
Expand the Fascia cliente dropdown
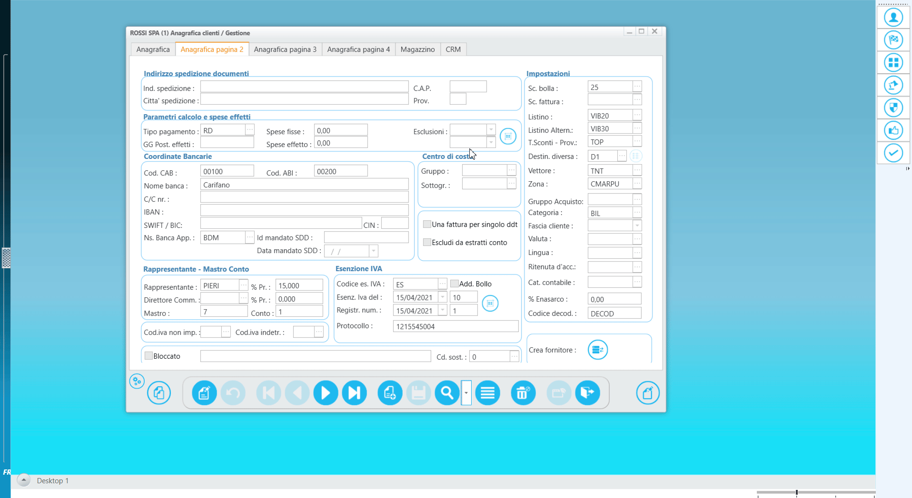click(637, 225)
